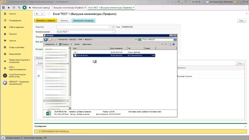Click the Наименование field with Excel ТЕСТ 1
The width and height of the screenshot is (249, 140).
84,32
